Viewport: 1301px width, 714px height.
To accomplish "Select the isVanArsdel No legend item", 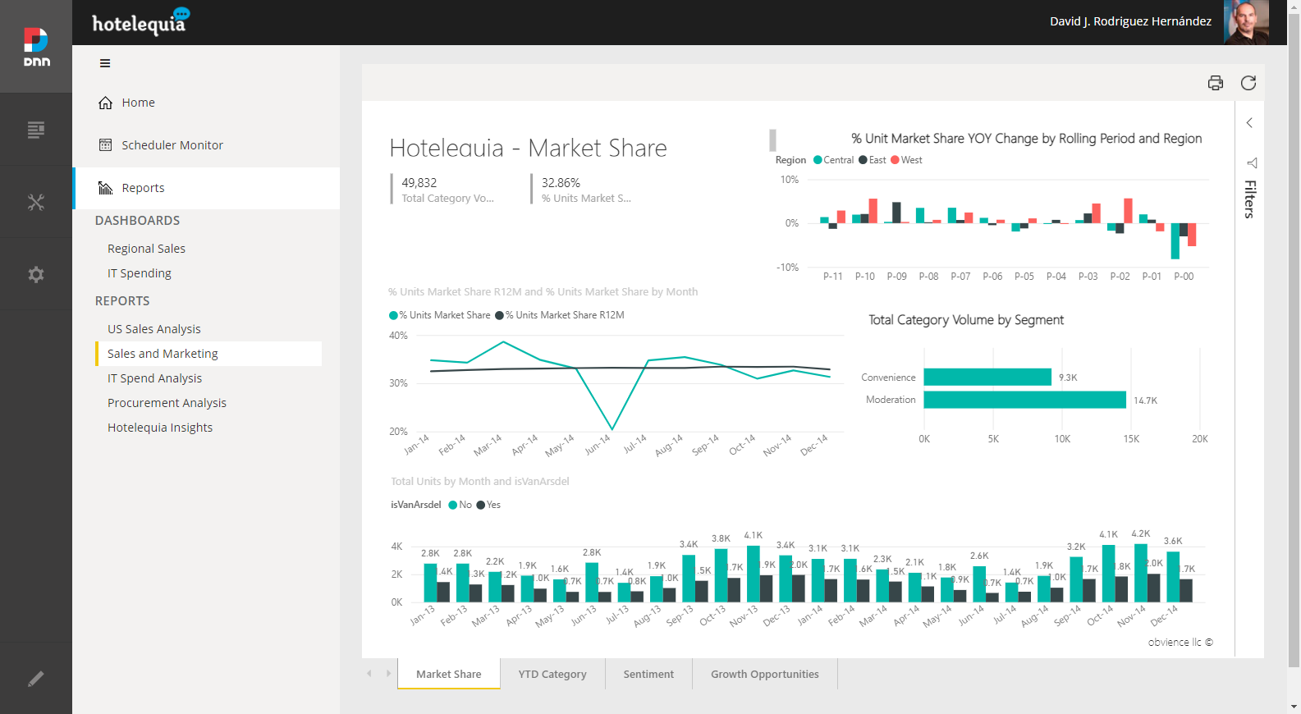I will (460, 505).
